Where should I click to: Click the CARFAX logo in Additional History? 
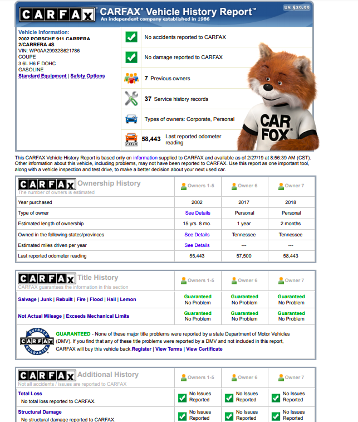pos(47,375)
